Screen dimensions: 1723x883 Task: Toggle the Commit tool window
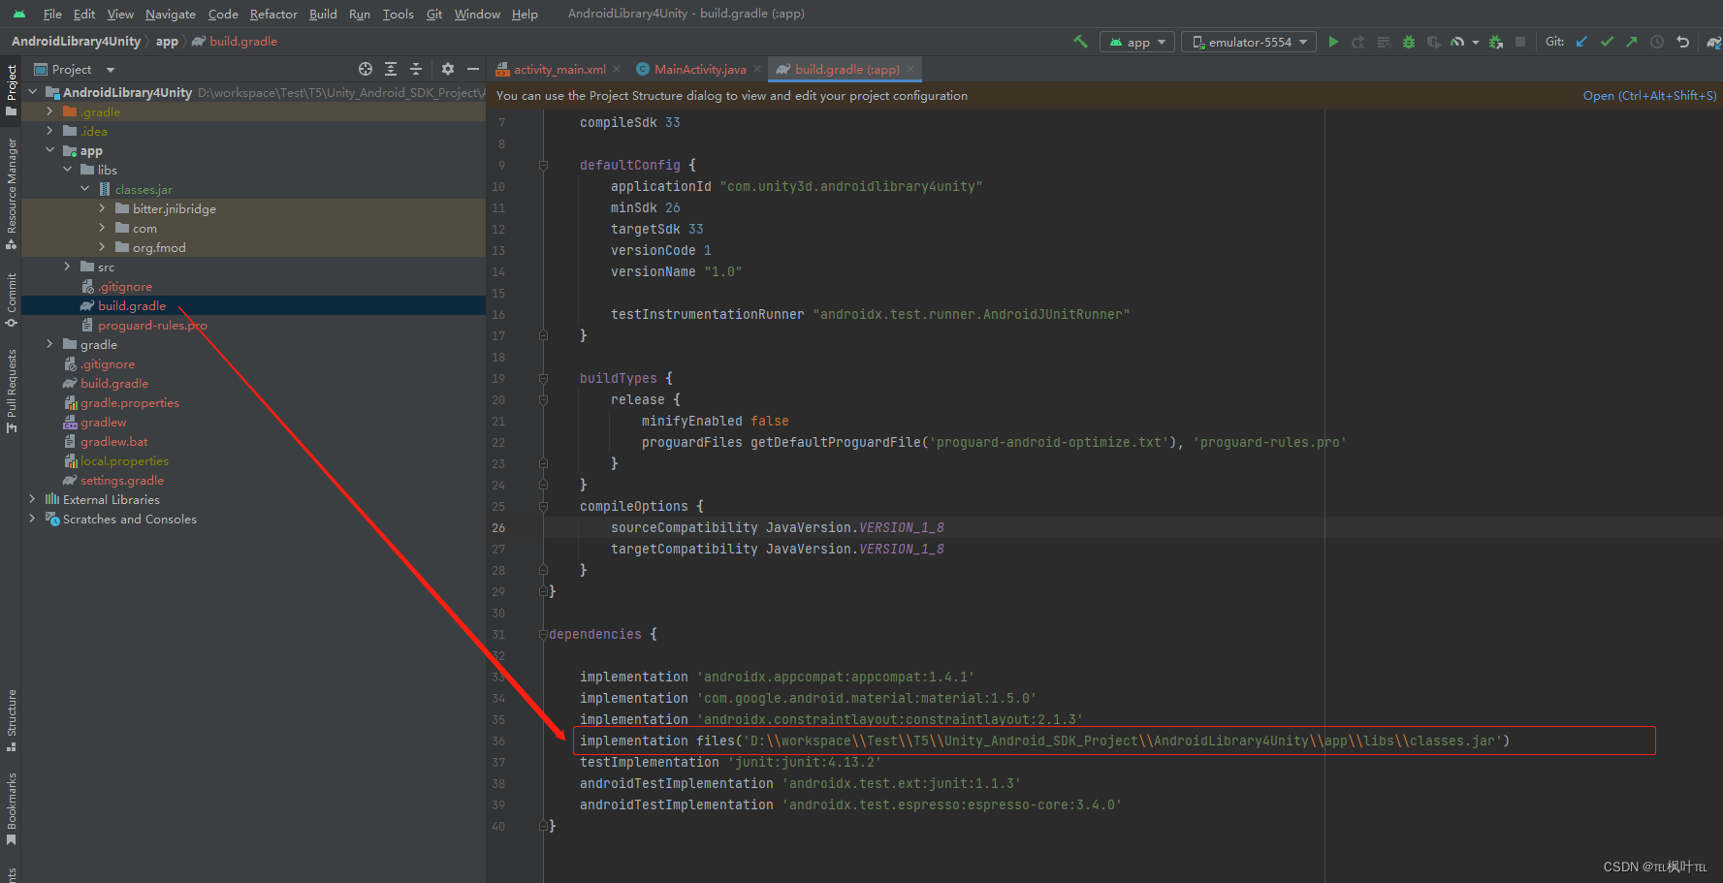(x=11, y=300)
